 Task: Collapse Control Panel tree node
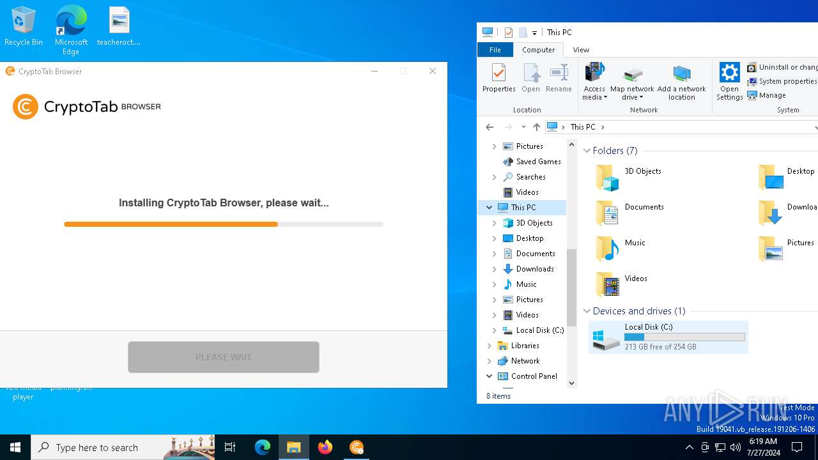click(490, 376)
